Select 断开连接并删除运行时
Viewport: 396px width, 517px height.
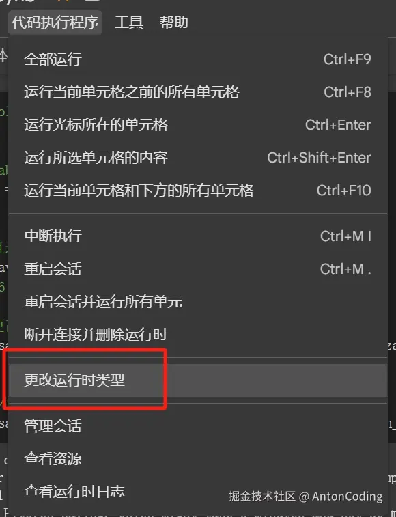tap(198, 335)
